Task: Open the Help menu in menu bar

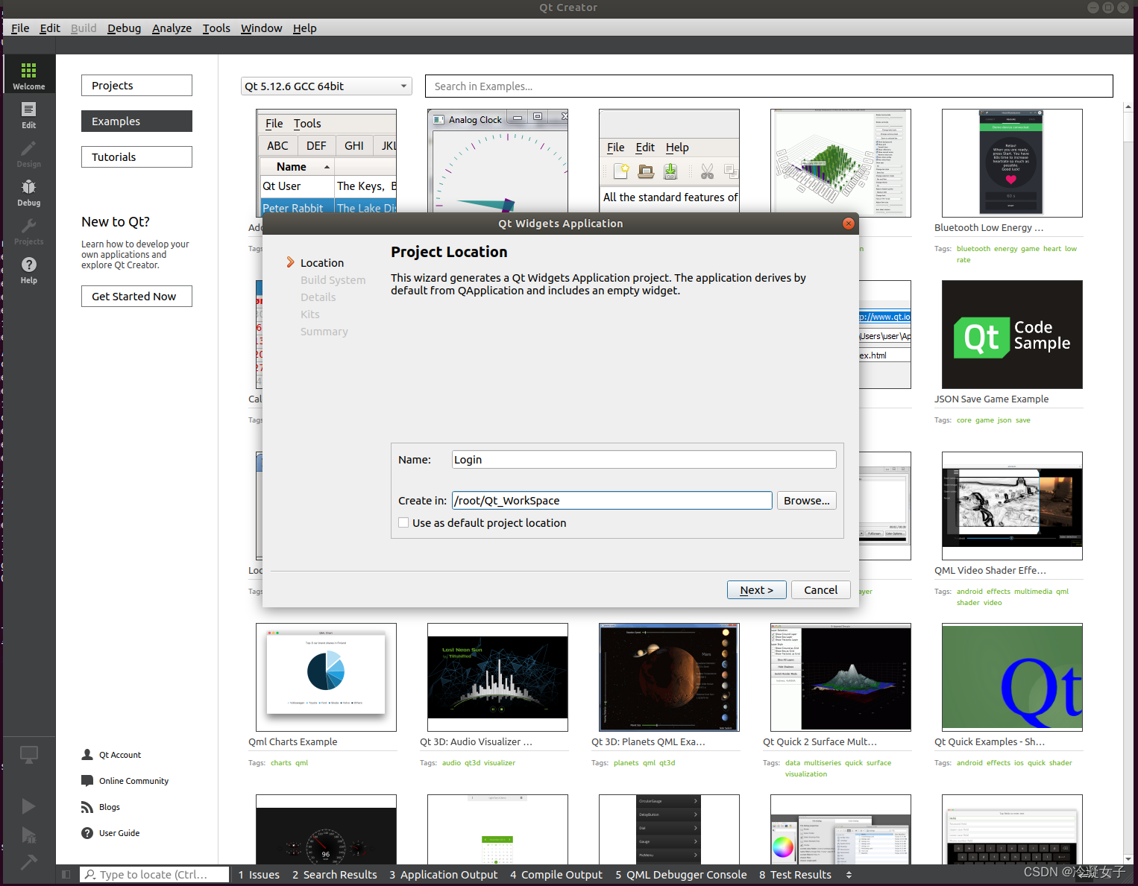Action: [304, 28]
